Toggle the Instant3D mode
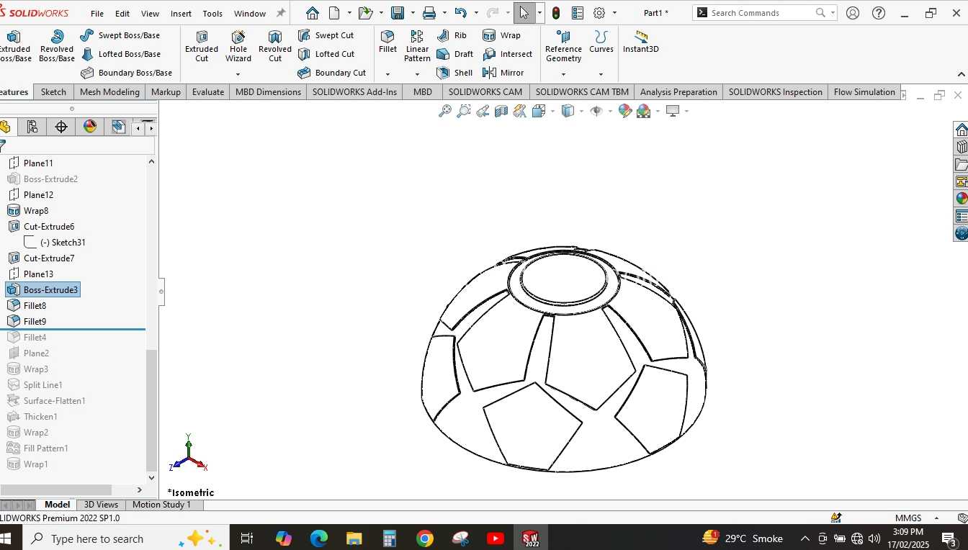 coord(641,42)
